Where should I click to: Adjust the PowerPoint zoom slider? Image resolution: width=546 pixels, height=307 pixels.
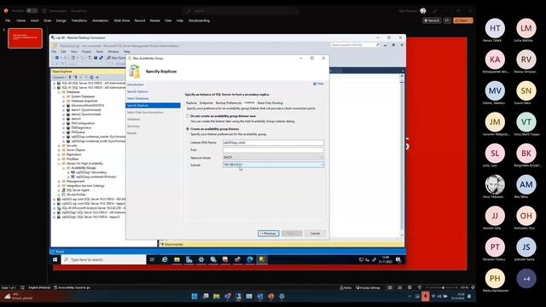pos(443,287)
